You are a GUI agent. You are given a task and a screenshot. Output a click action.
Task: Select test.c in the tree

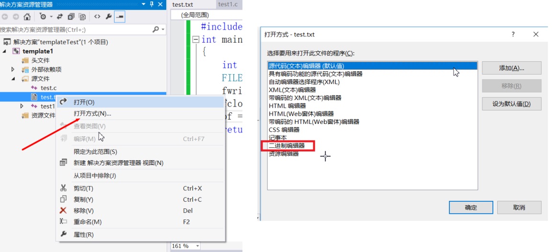point(49,88)
